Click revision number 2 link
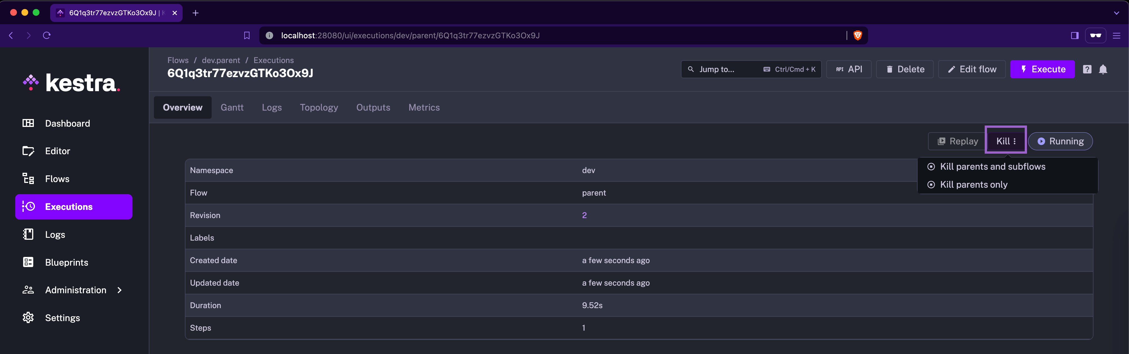 [x=584, y=215]
